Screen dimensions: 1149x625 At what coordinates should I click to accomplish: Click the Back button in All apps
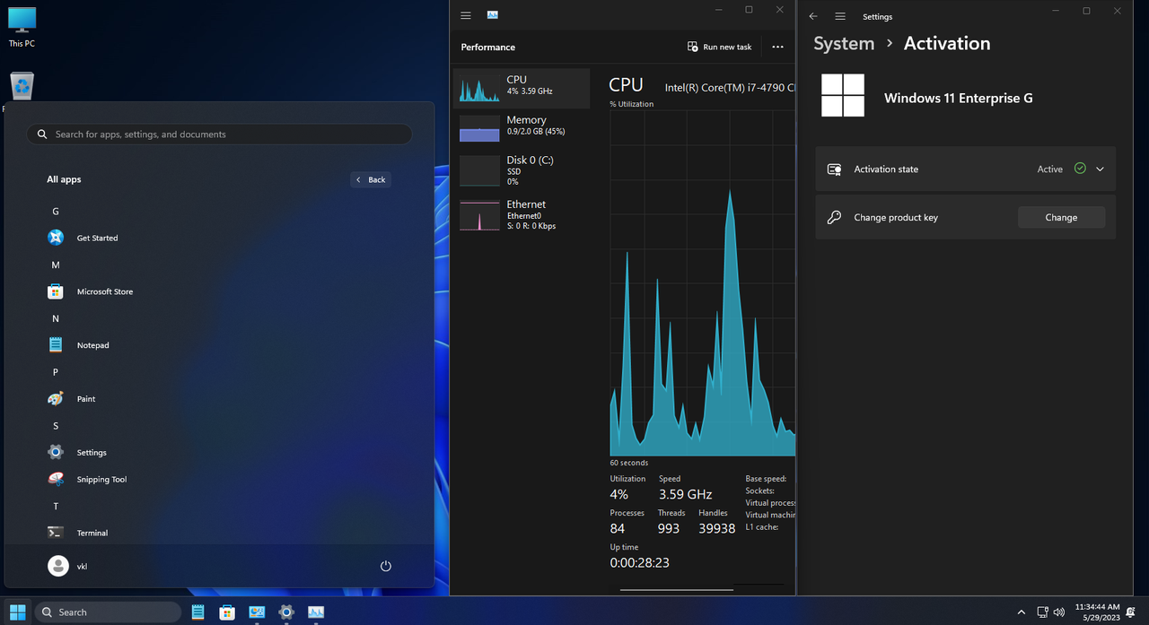tap(371, 179)
